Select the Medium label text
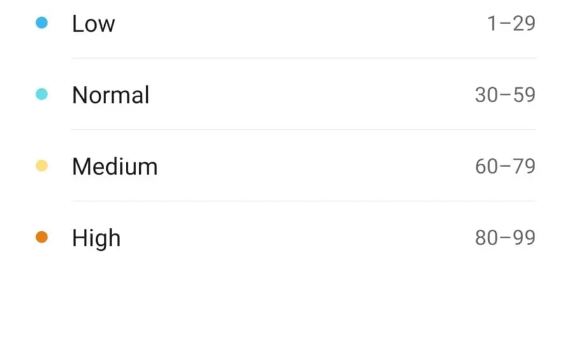Screen dimensions: 572x362 tap(115, 166)
